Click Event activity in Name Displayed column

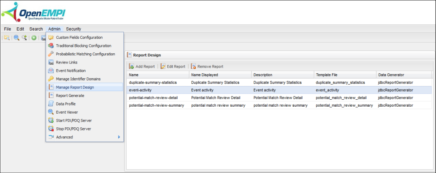tap(220, 90)
